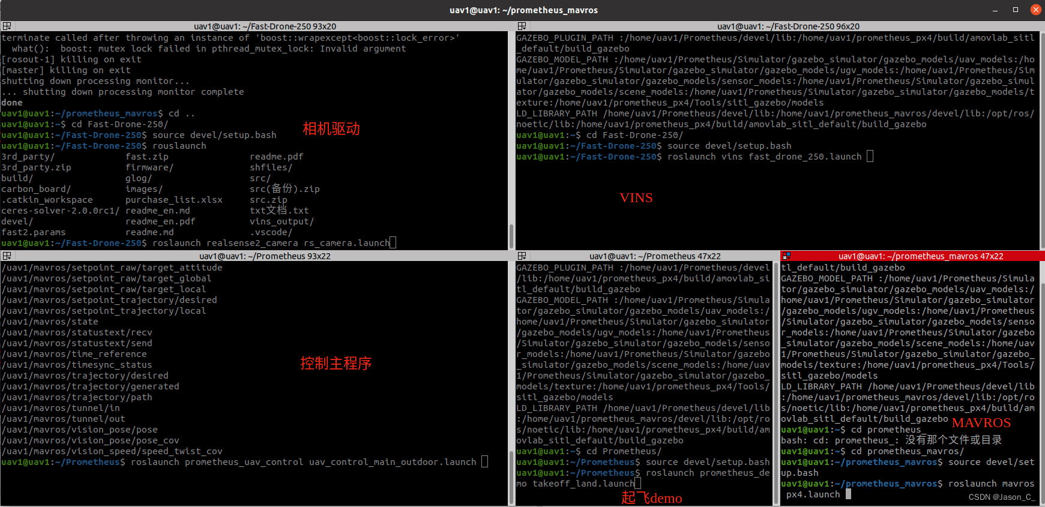
Task: Click the .catkin_workspace entry
Action: 47,200
